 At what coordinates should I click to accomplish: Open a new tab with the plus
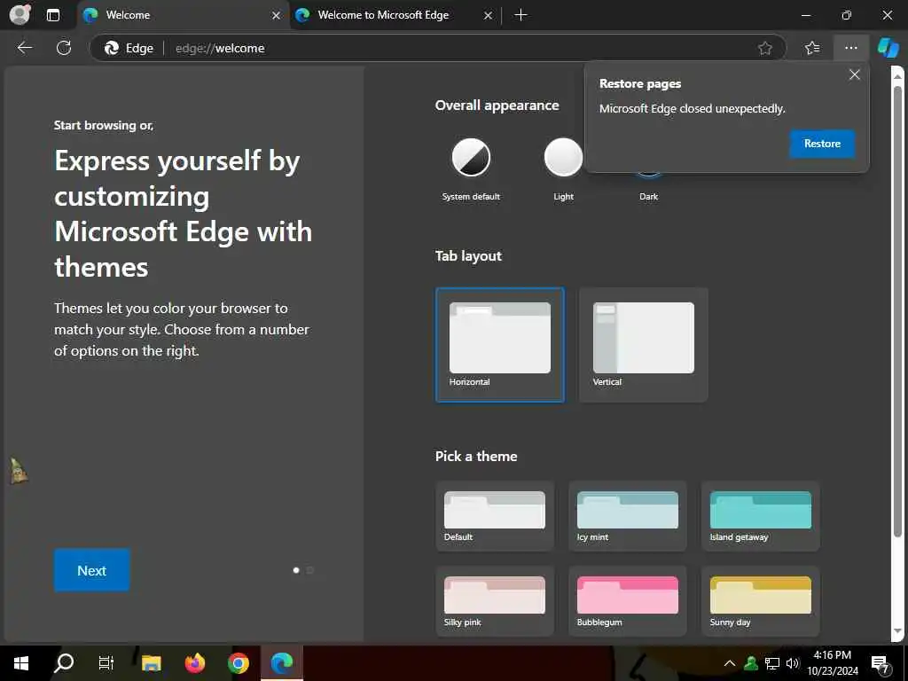tap(521, 15)
